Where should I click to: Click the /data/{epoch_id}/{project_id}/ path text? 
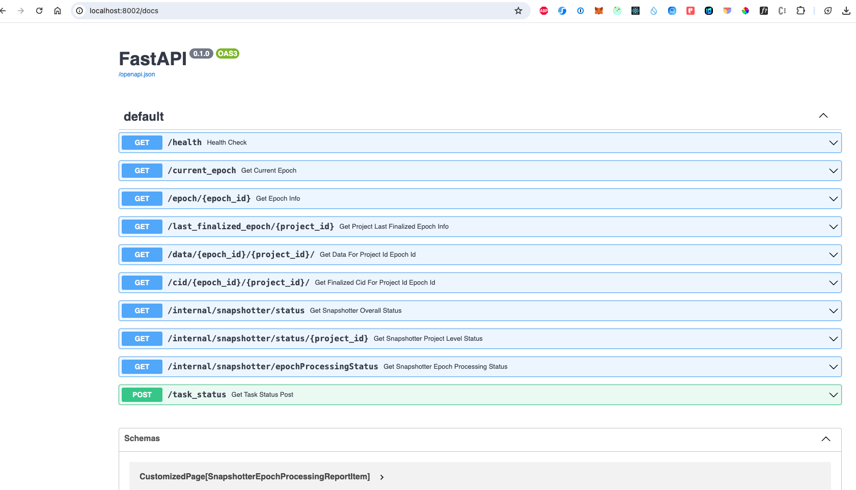[241, 255]
